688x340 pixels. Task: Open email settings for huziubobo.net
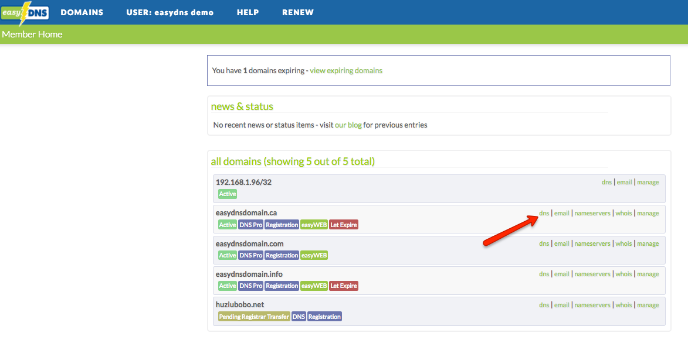(x=562, y=305)
